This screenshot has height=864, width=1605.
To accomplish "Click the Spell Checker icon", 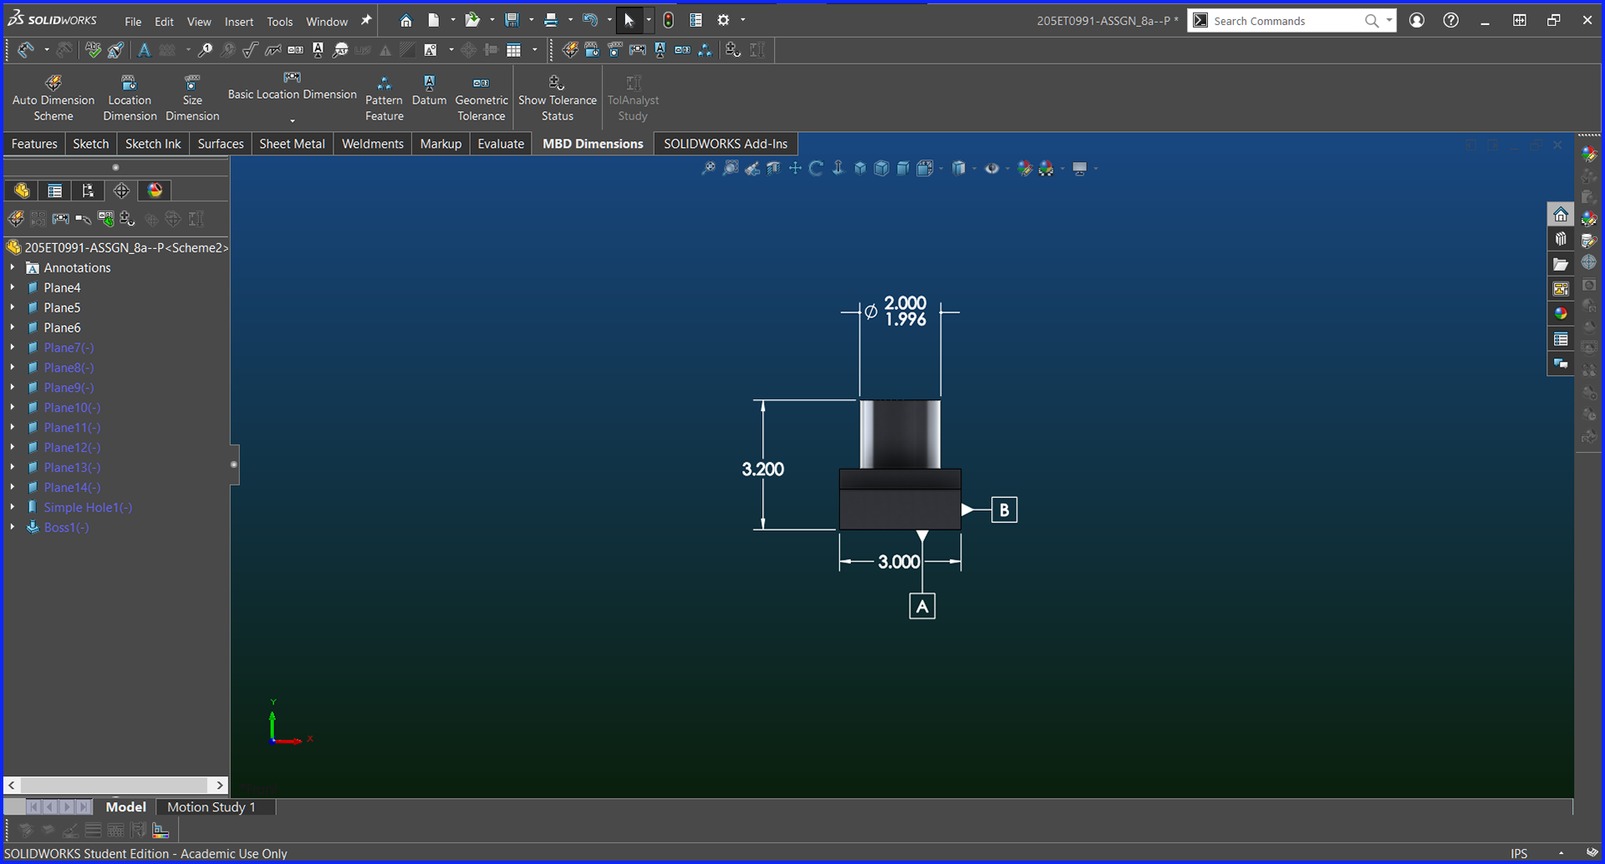I will point(93,50).
